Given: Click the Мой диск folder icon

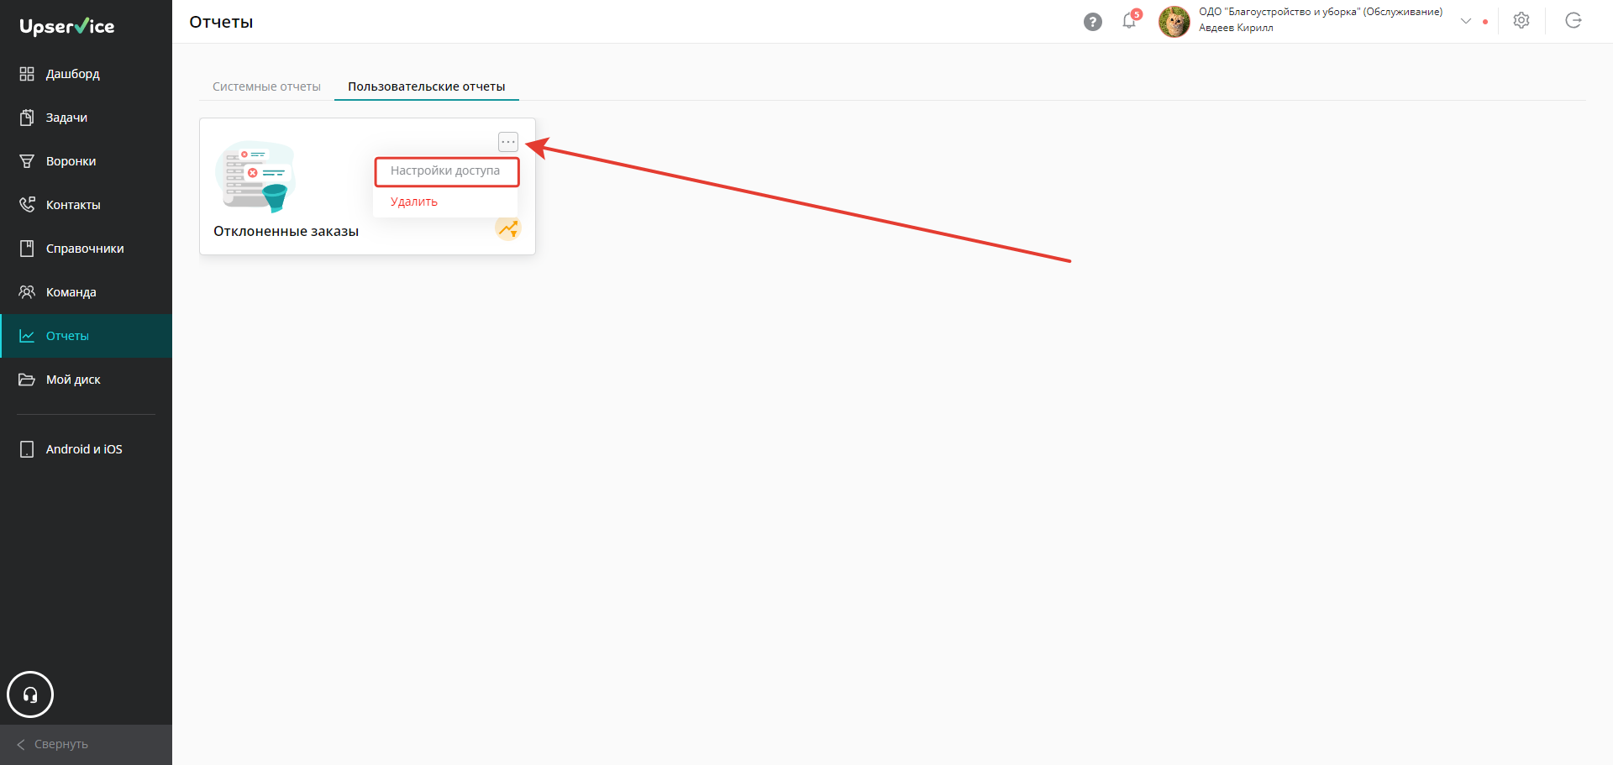Looking at the screenshot, I should [x=27, y=380].
